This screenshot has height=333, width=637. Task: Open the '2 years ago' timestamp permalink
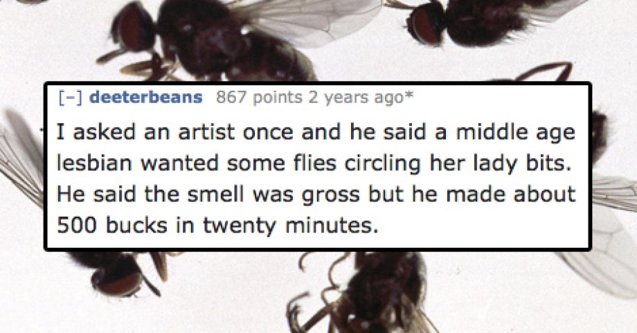353,98
